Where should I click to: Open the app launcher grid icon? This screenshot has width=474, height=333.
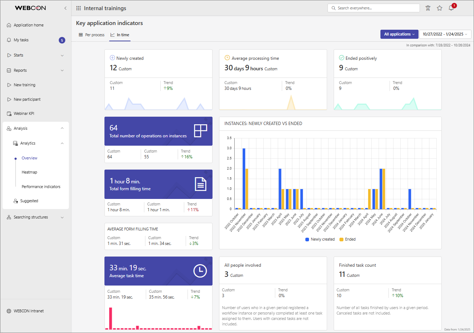[x=78, y=8]
